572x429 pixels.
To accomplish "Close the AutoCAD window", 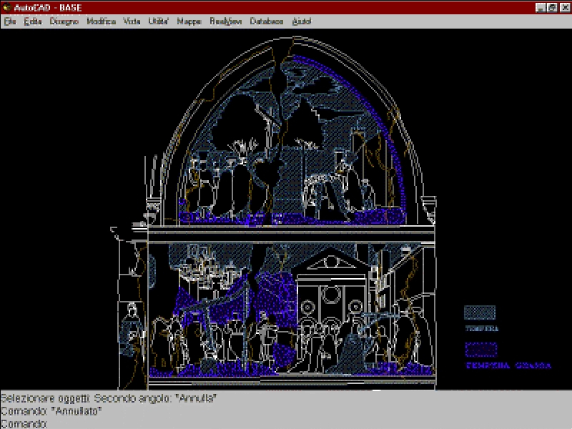I will [565, 8].
